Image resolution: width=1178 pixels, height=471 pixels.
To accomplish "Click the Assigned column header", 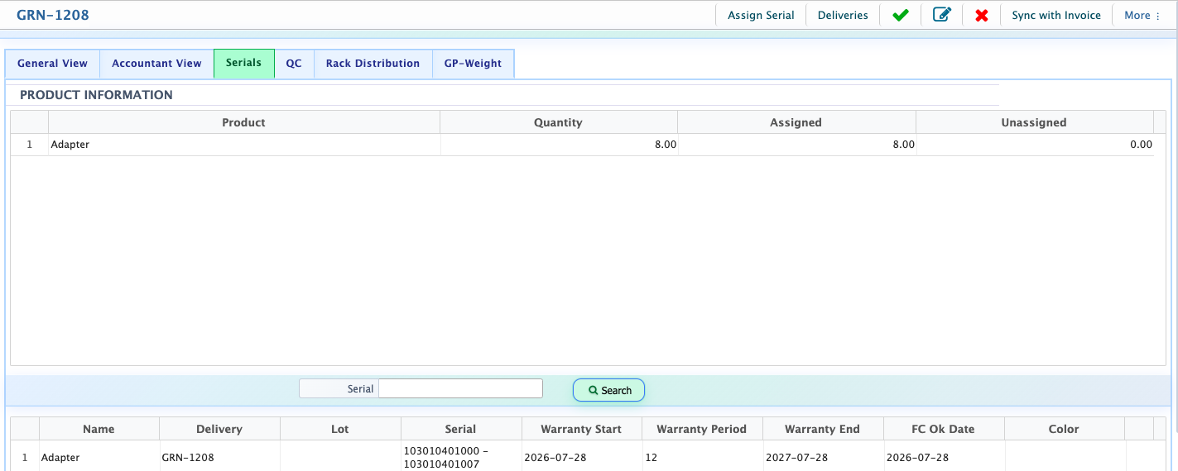I will click(796, 122).
